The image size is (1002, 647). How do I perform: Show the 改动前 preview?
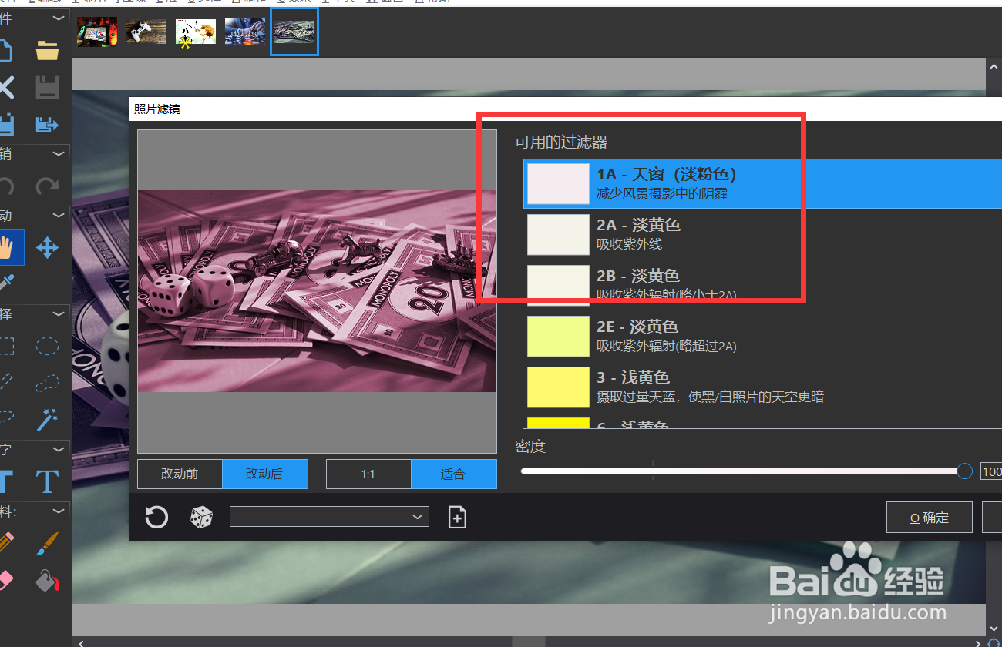(180, 474)
